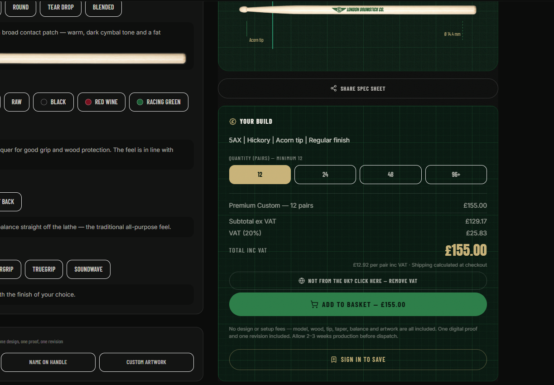Click the 'Subtotal ex VAT' label
The image size is (554, 385).
click(x=252, y=221)
